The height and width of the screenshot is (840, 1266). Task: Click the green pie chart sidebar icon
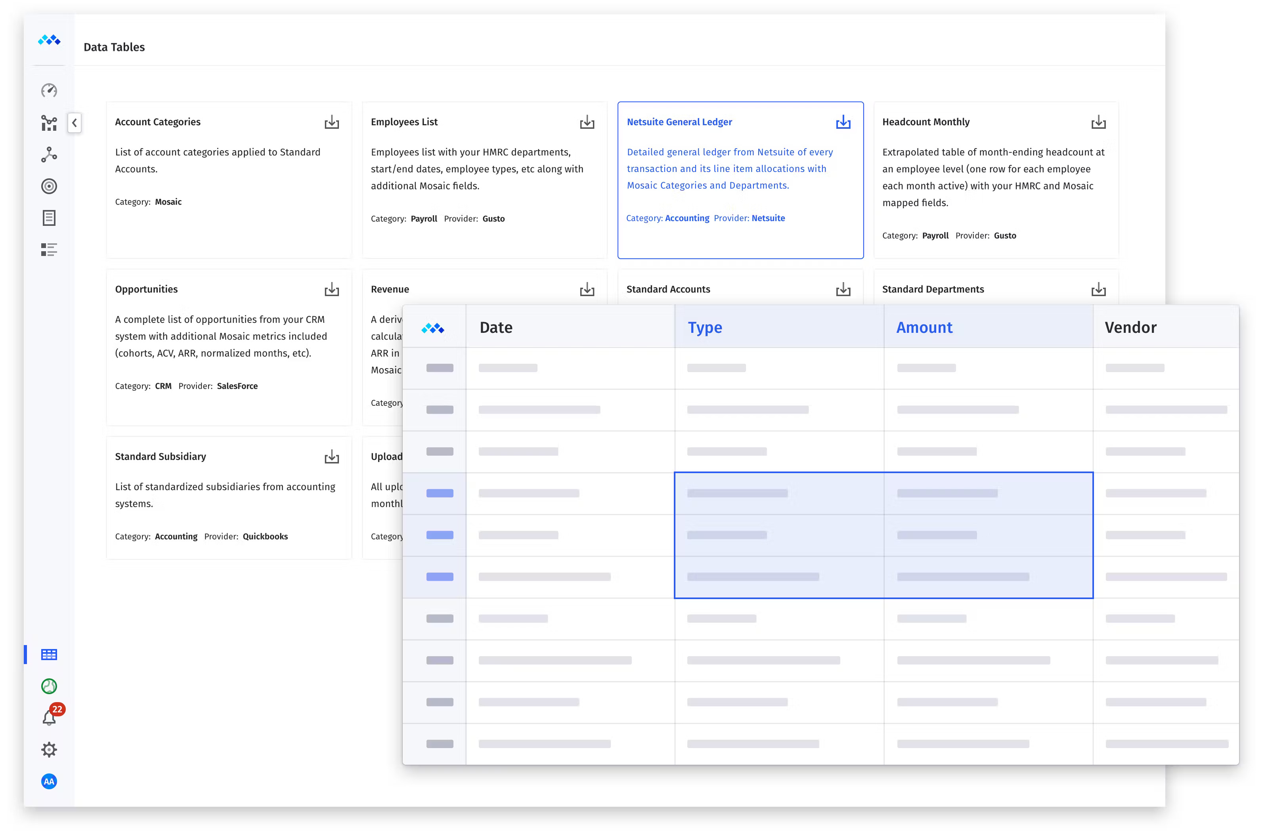[49, 686]
